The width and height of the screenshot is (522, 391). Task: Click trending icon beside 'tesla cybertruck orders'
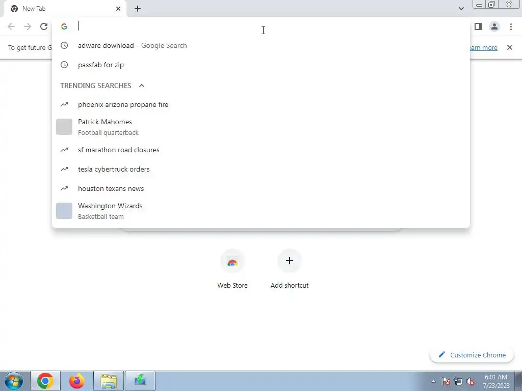point(64,169)
